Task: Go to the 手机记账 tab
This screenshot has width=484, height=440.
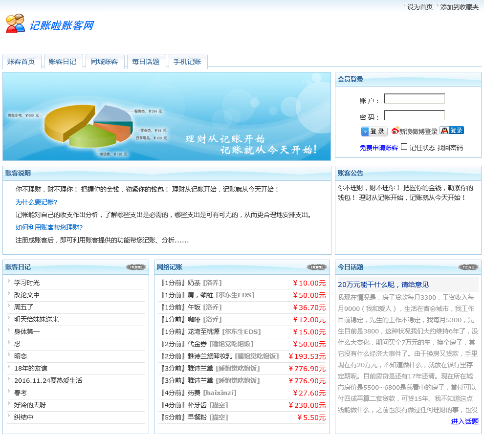Action: [x=187, y=62]
